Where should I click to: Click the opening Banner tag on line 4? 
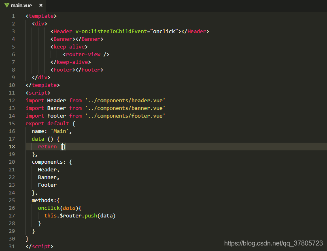coord(63,39)
